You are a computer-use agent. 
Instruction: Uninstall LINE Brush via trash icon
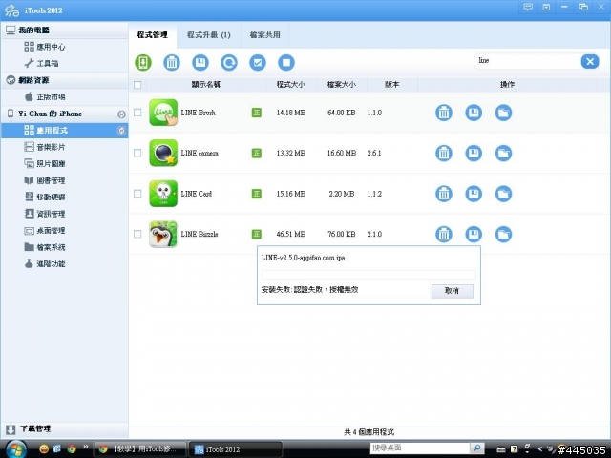pos(444,113)
